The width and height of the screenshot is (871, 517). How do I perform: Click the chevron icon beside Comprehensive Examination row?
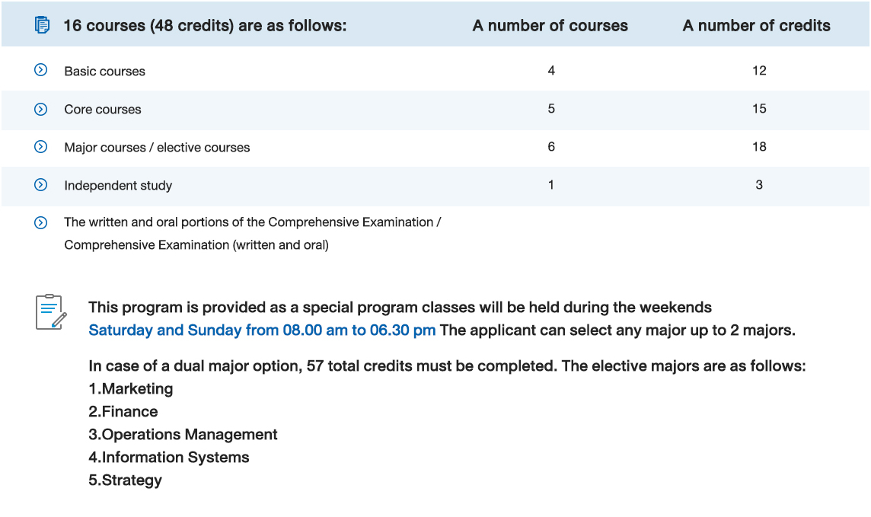click(x=41, y=223)
